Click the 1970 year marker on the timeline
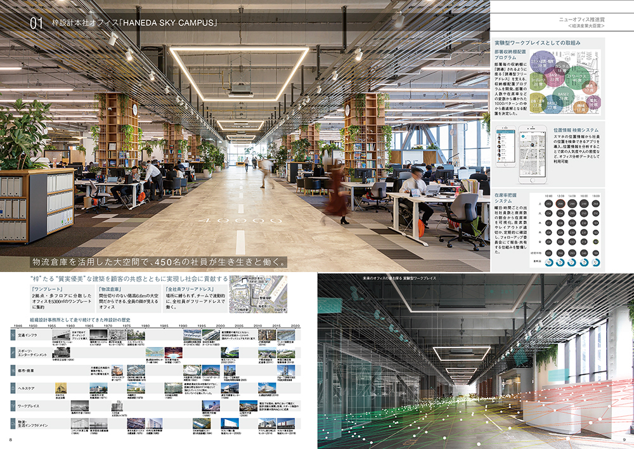 point(108,325)
